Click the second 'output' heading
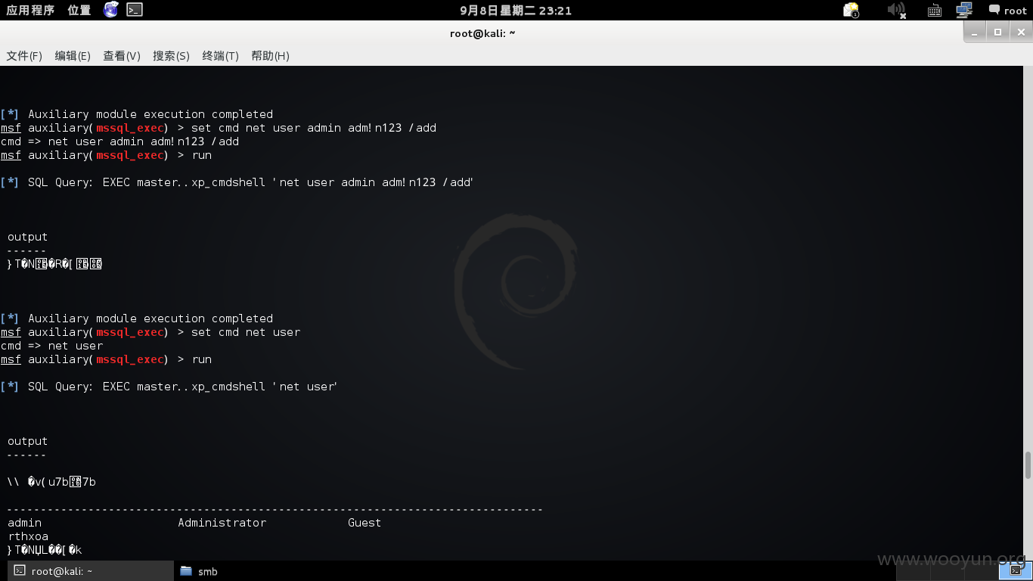 pos(27,441)
